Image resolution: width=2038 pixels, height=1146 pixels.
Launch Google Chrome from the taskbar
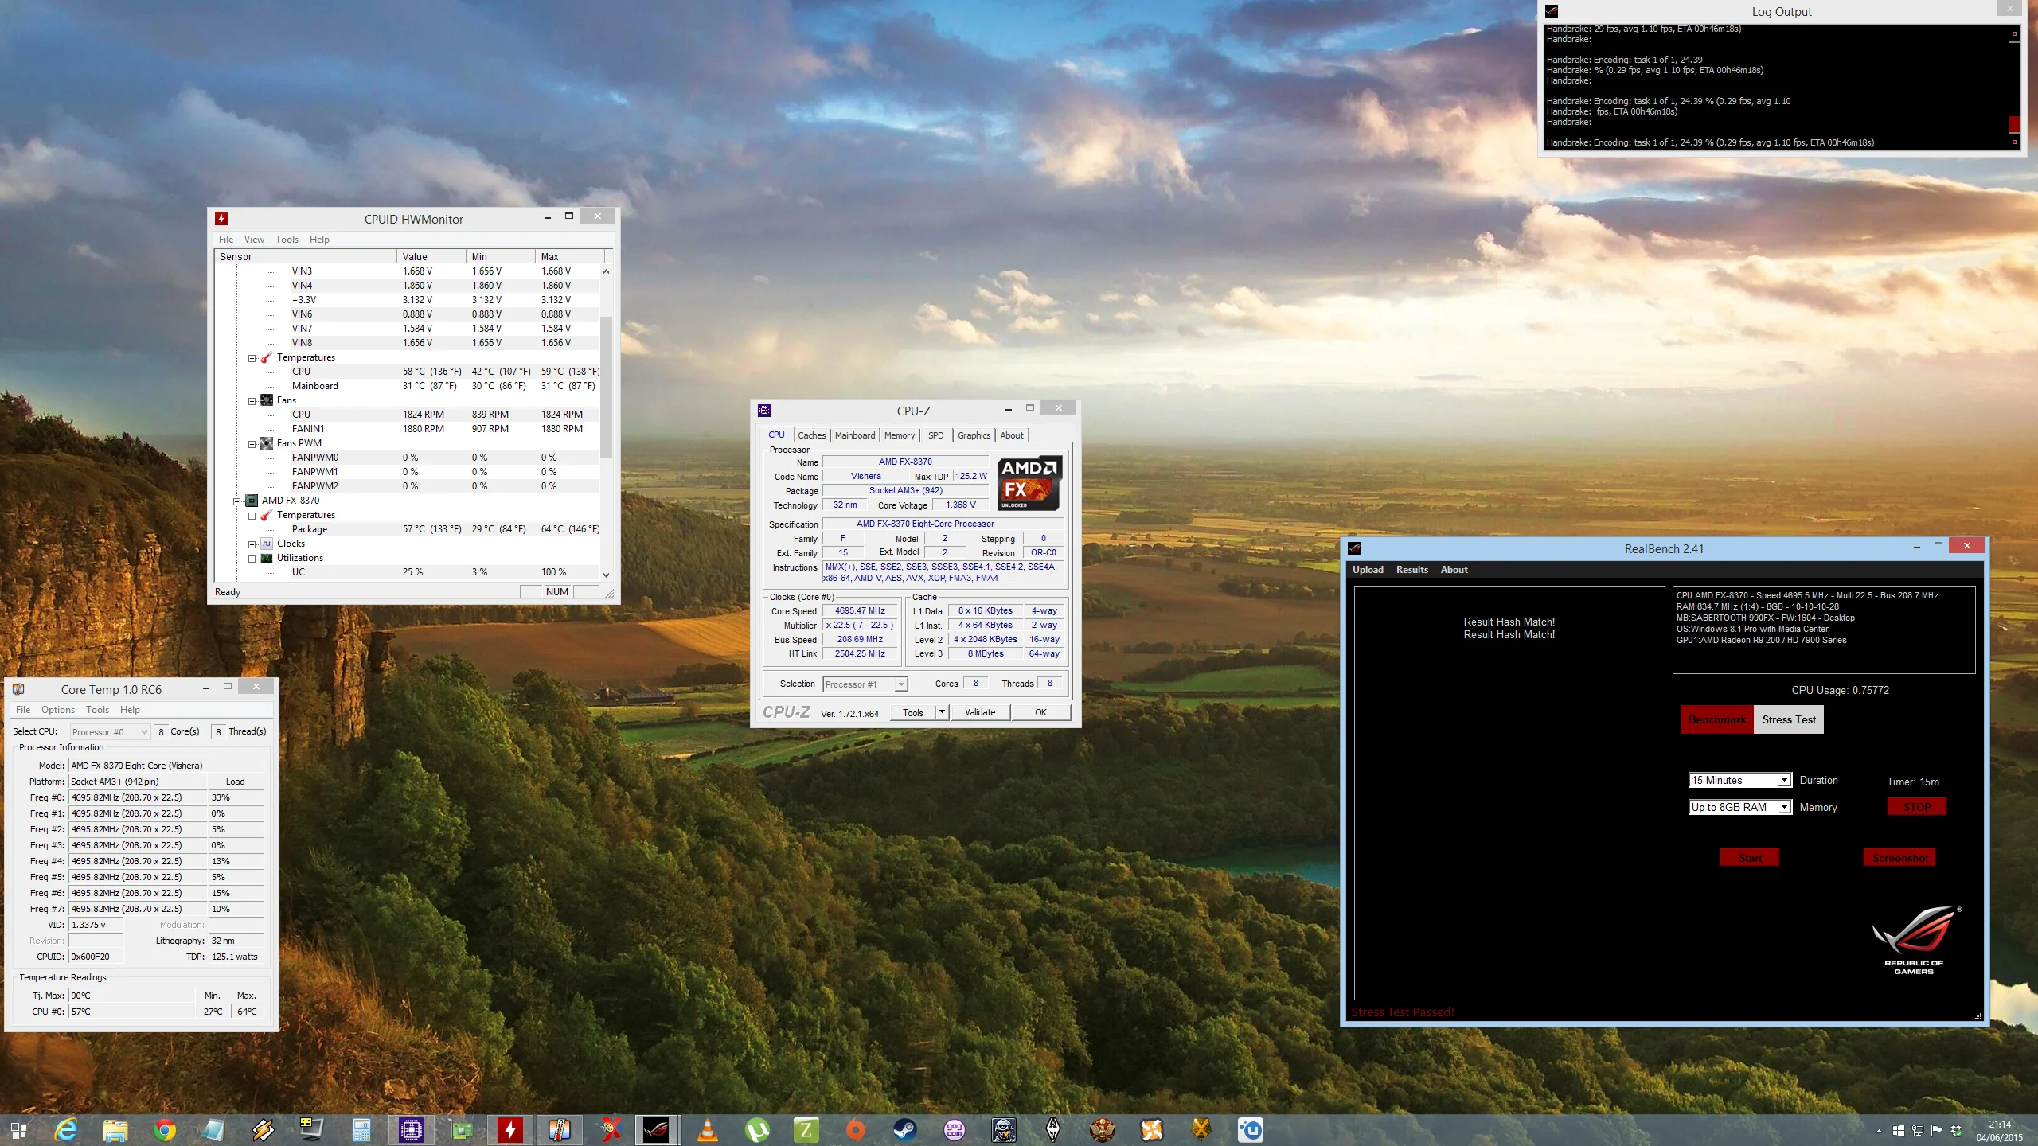(165, 1129)
